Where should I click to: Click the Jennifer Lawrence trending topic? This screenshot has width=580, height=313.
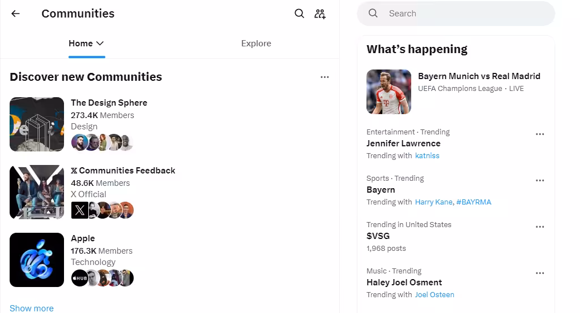[403, 143]
